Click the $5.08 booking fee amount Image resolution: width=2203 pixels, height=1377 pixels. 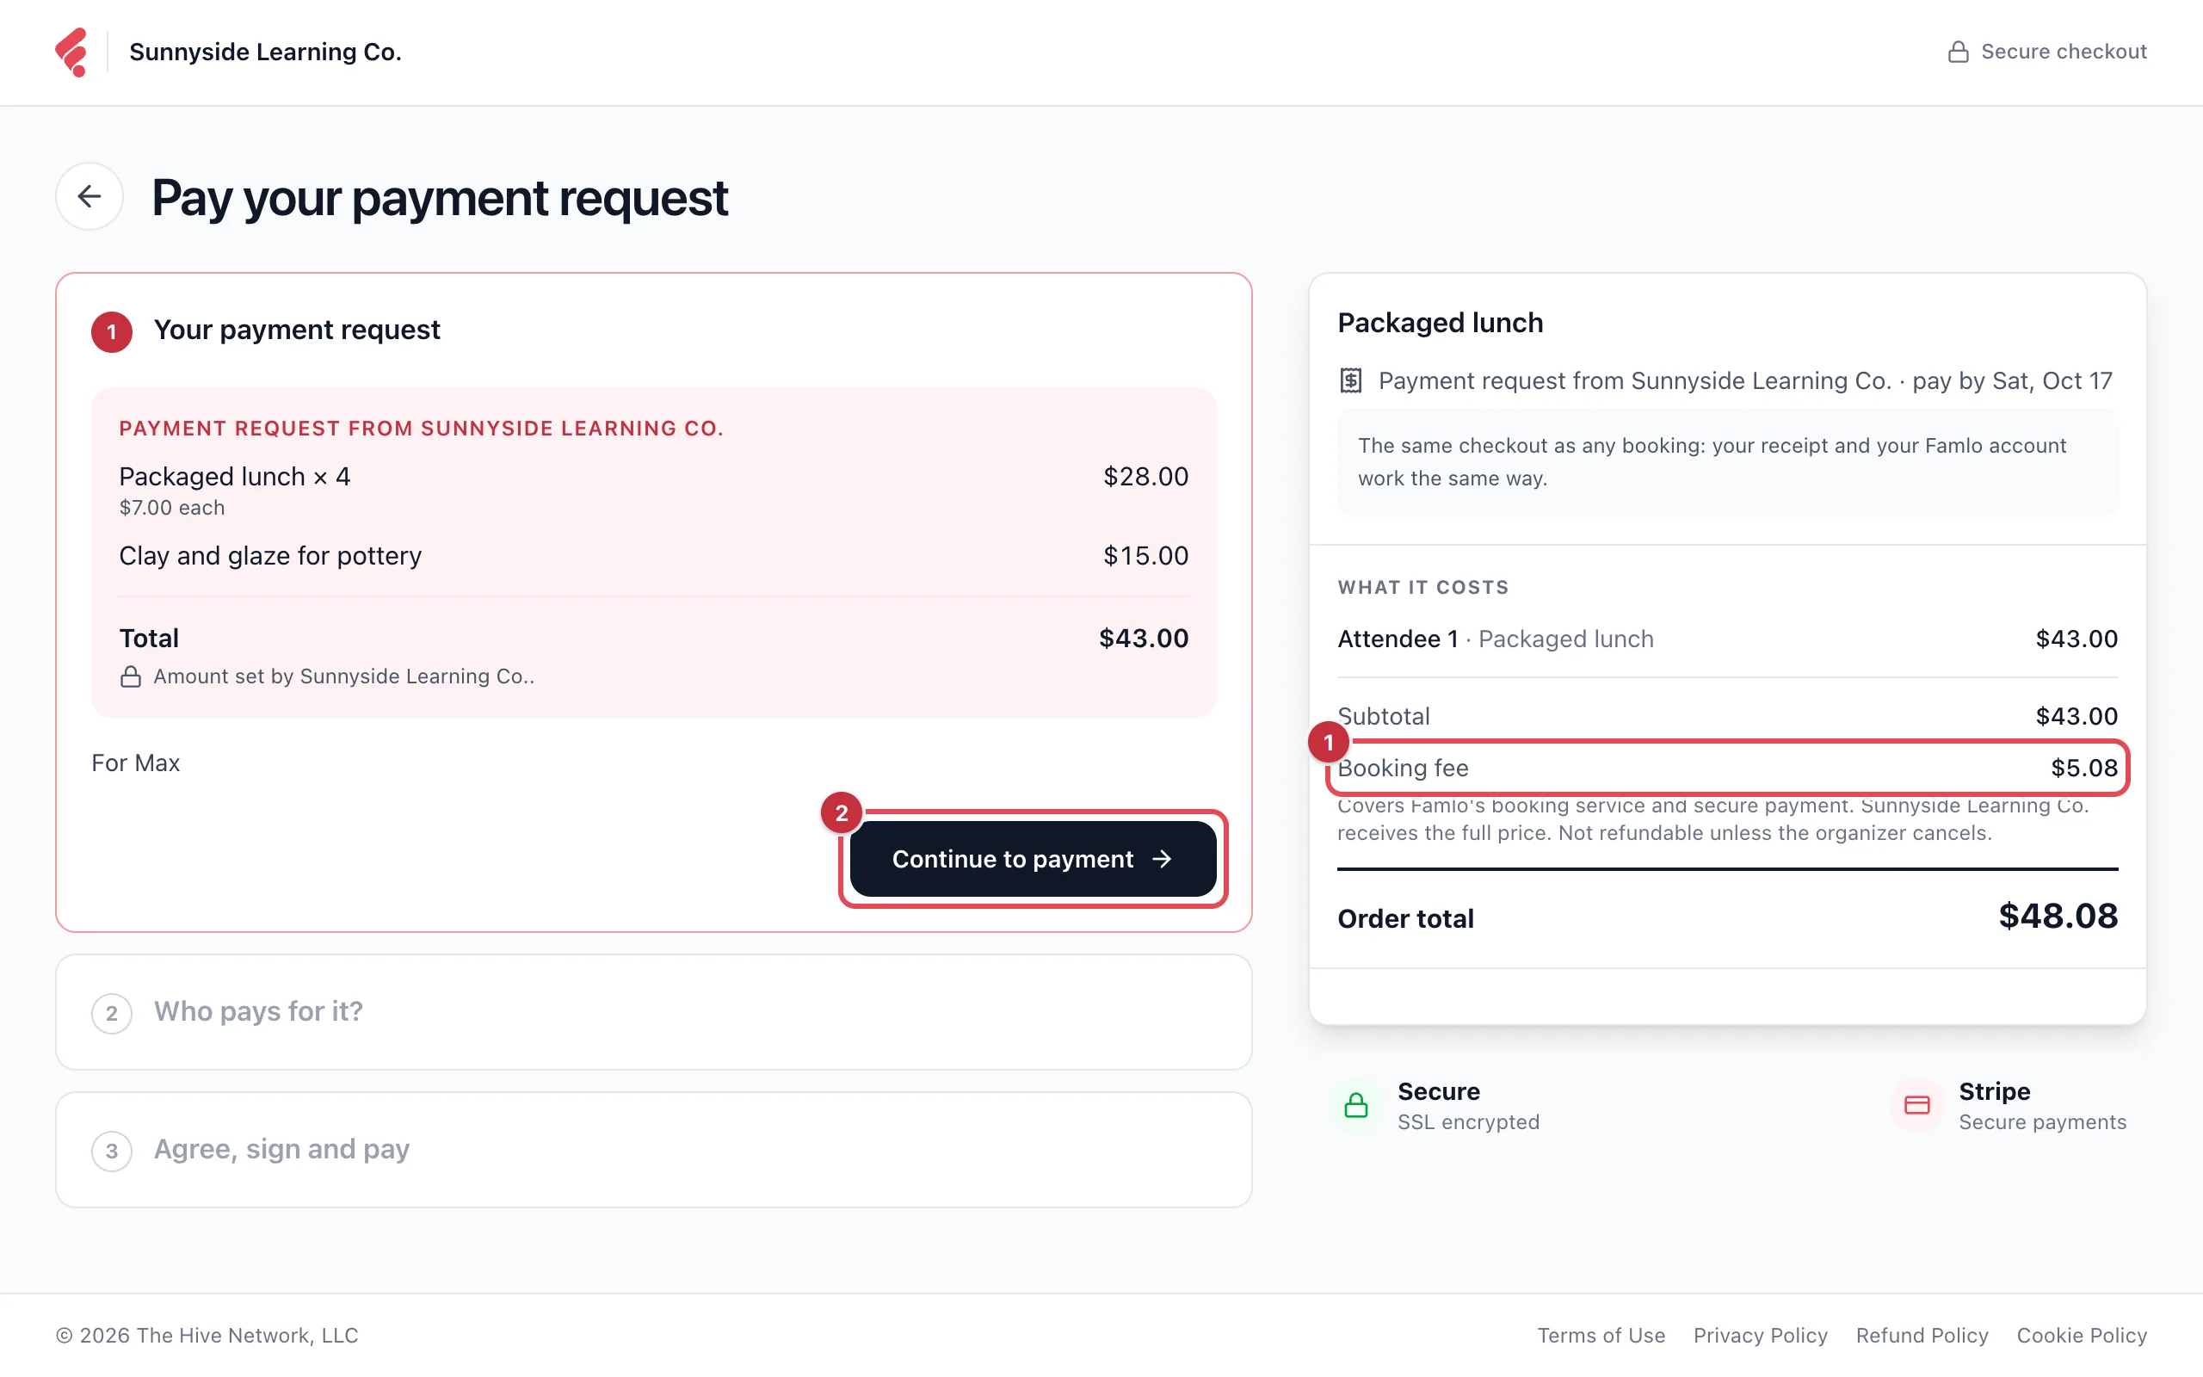point(2083,768)
